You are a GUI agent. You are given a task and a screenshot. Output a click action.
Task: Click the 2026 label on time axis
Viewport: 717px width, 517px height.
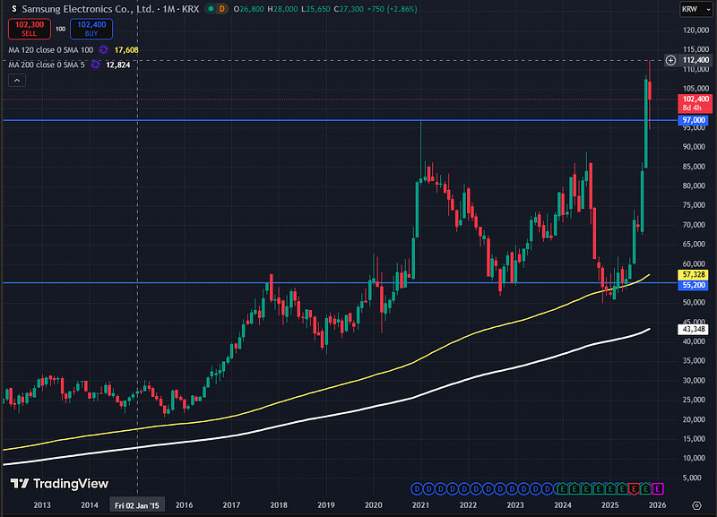657,505
